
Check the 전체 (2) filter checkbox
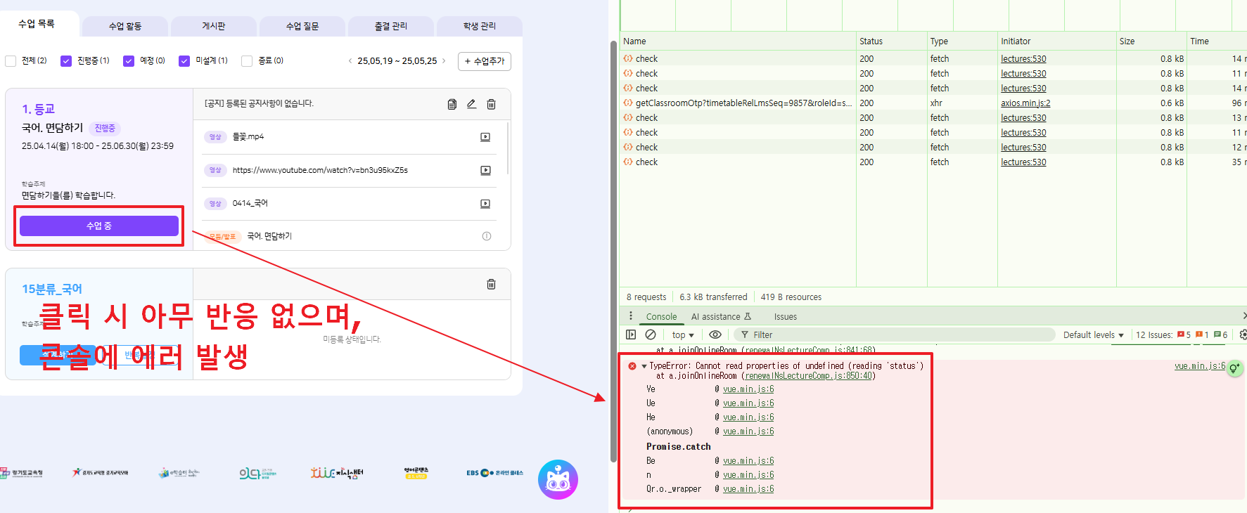[11, 61]
